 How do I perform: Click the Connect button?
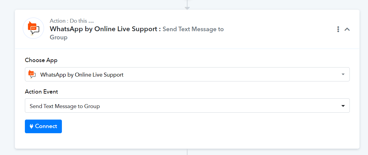click(x=43, y=126)
